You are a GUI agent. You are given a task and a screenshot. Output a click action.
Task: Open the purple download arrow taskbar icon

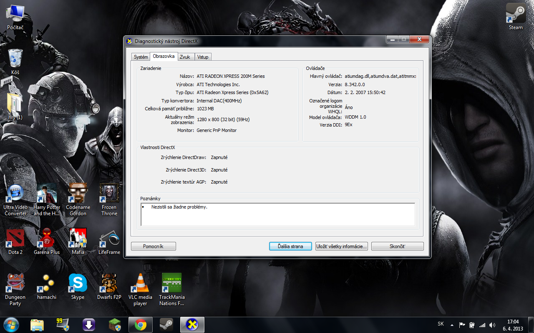tap(88, 324)
